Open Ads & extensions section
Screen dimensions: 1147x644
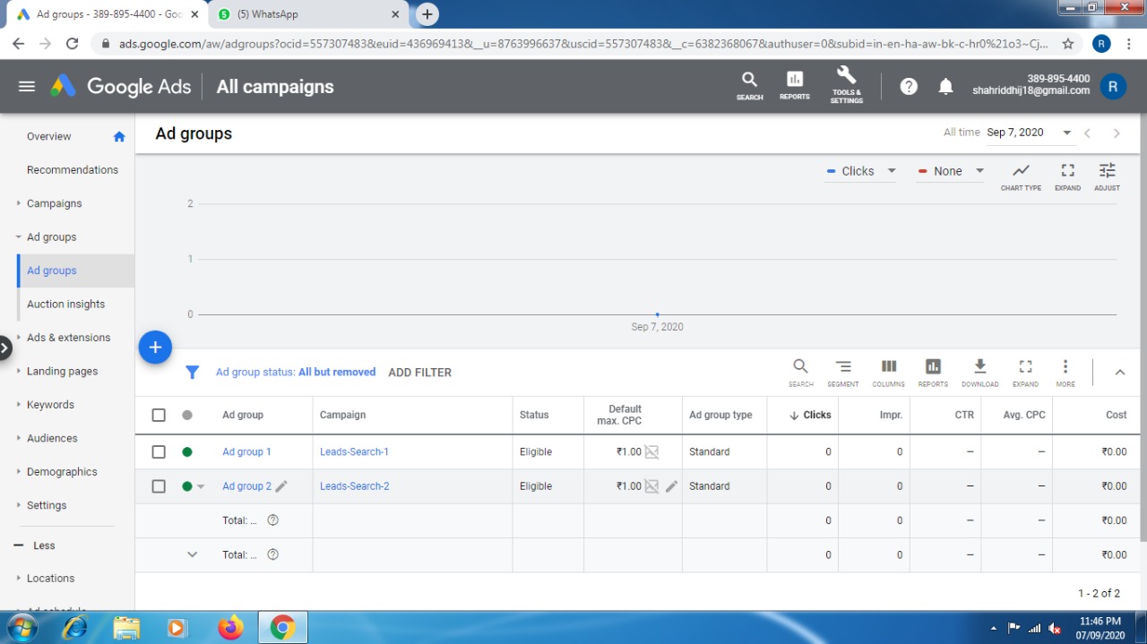(68, 338)
